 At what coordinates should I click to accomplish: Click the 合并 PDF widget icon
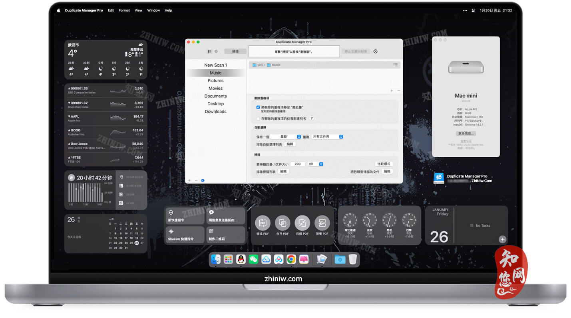point(282,223)
